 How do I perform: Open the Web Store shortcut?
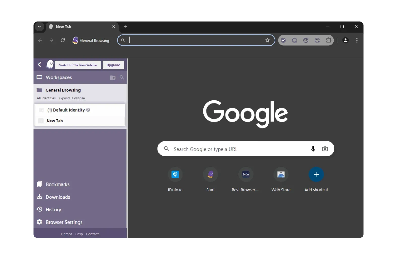281,179
